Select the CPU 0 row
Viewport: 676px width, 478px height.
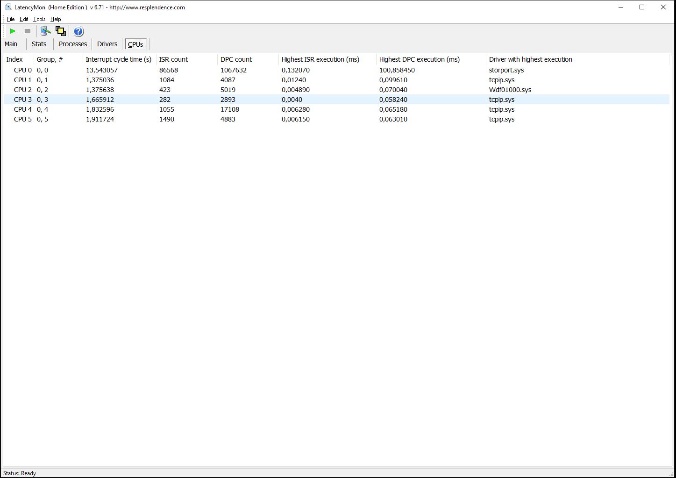pos(336,70)
